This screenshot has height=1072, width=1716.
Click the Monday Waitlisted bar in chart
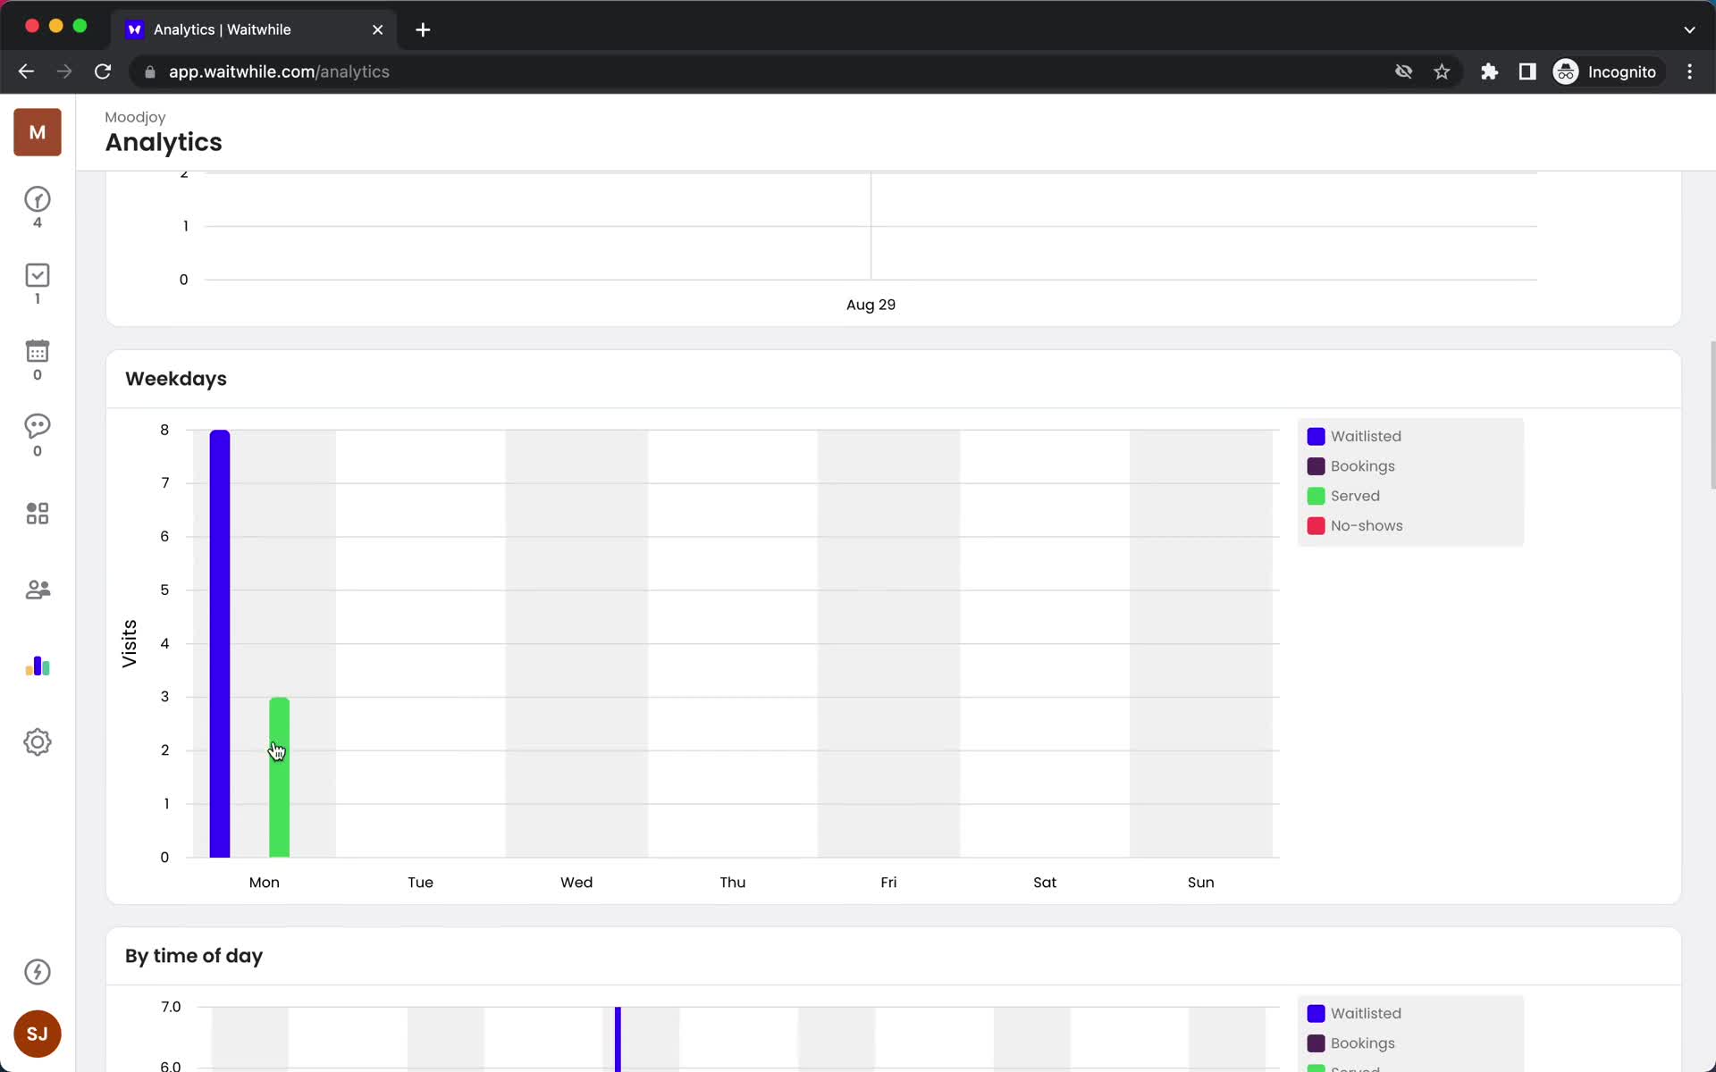(x=219, y=642)
